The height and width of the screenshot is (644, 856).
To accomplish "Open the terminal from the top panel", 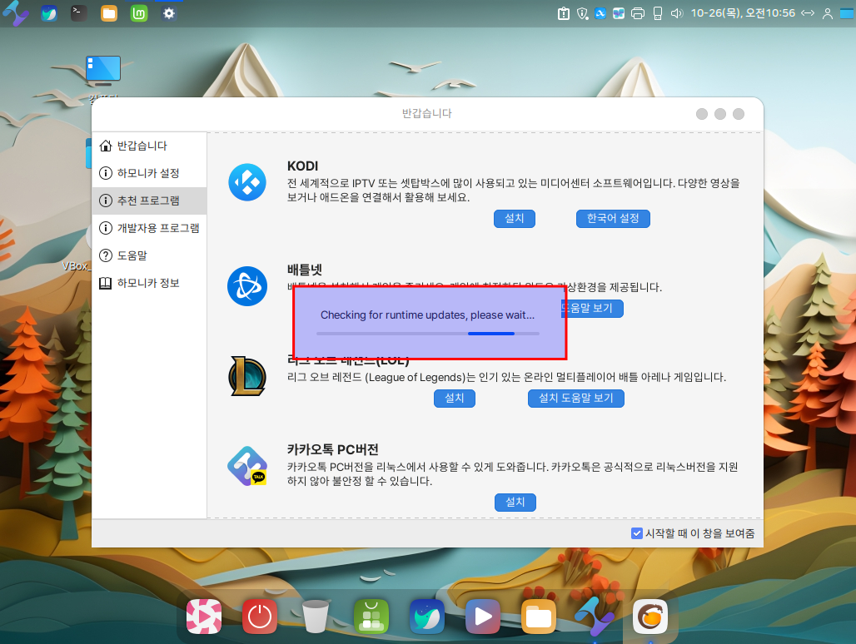I will [78, 12].
